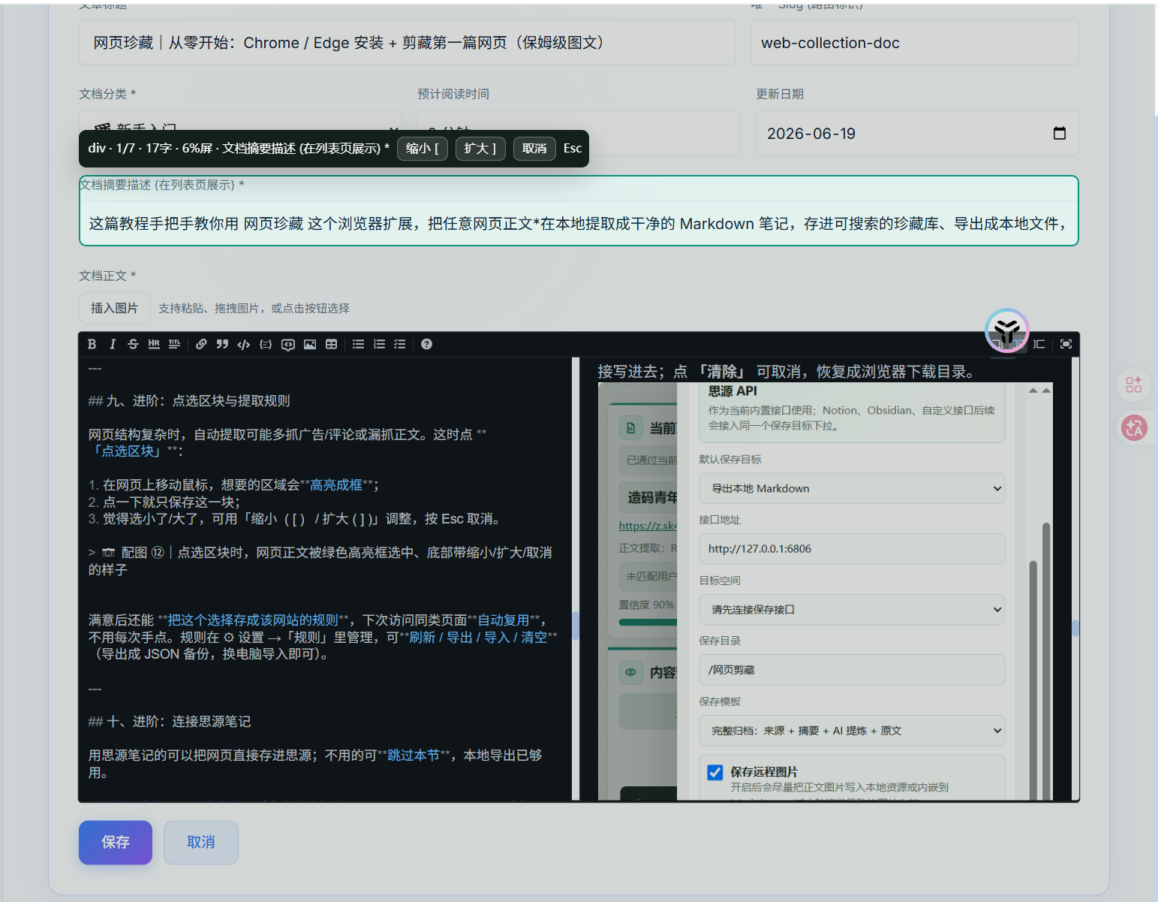The image size is (1158, 902).
Task: Toggle fullscreen mode in the editor
Action: pyautogui.click(x=1066, y=344)
